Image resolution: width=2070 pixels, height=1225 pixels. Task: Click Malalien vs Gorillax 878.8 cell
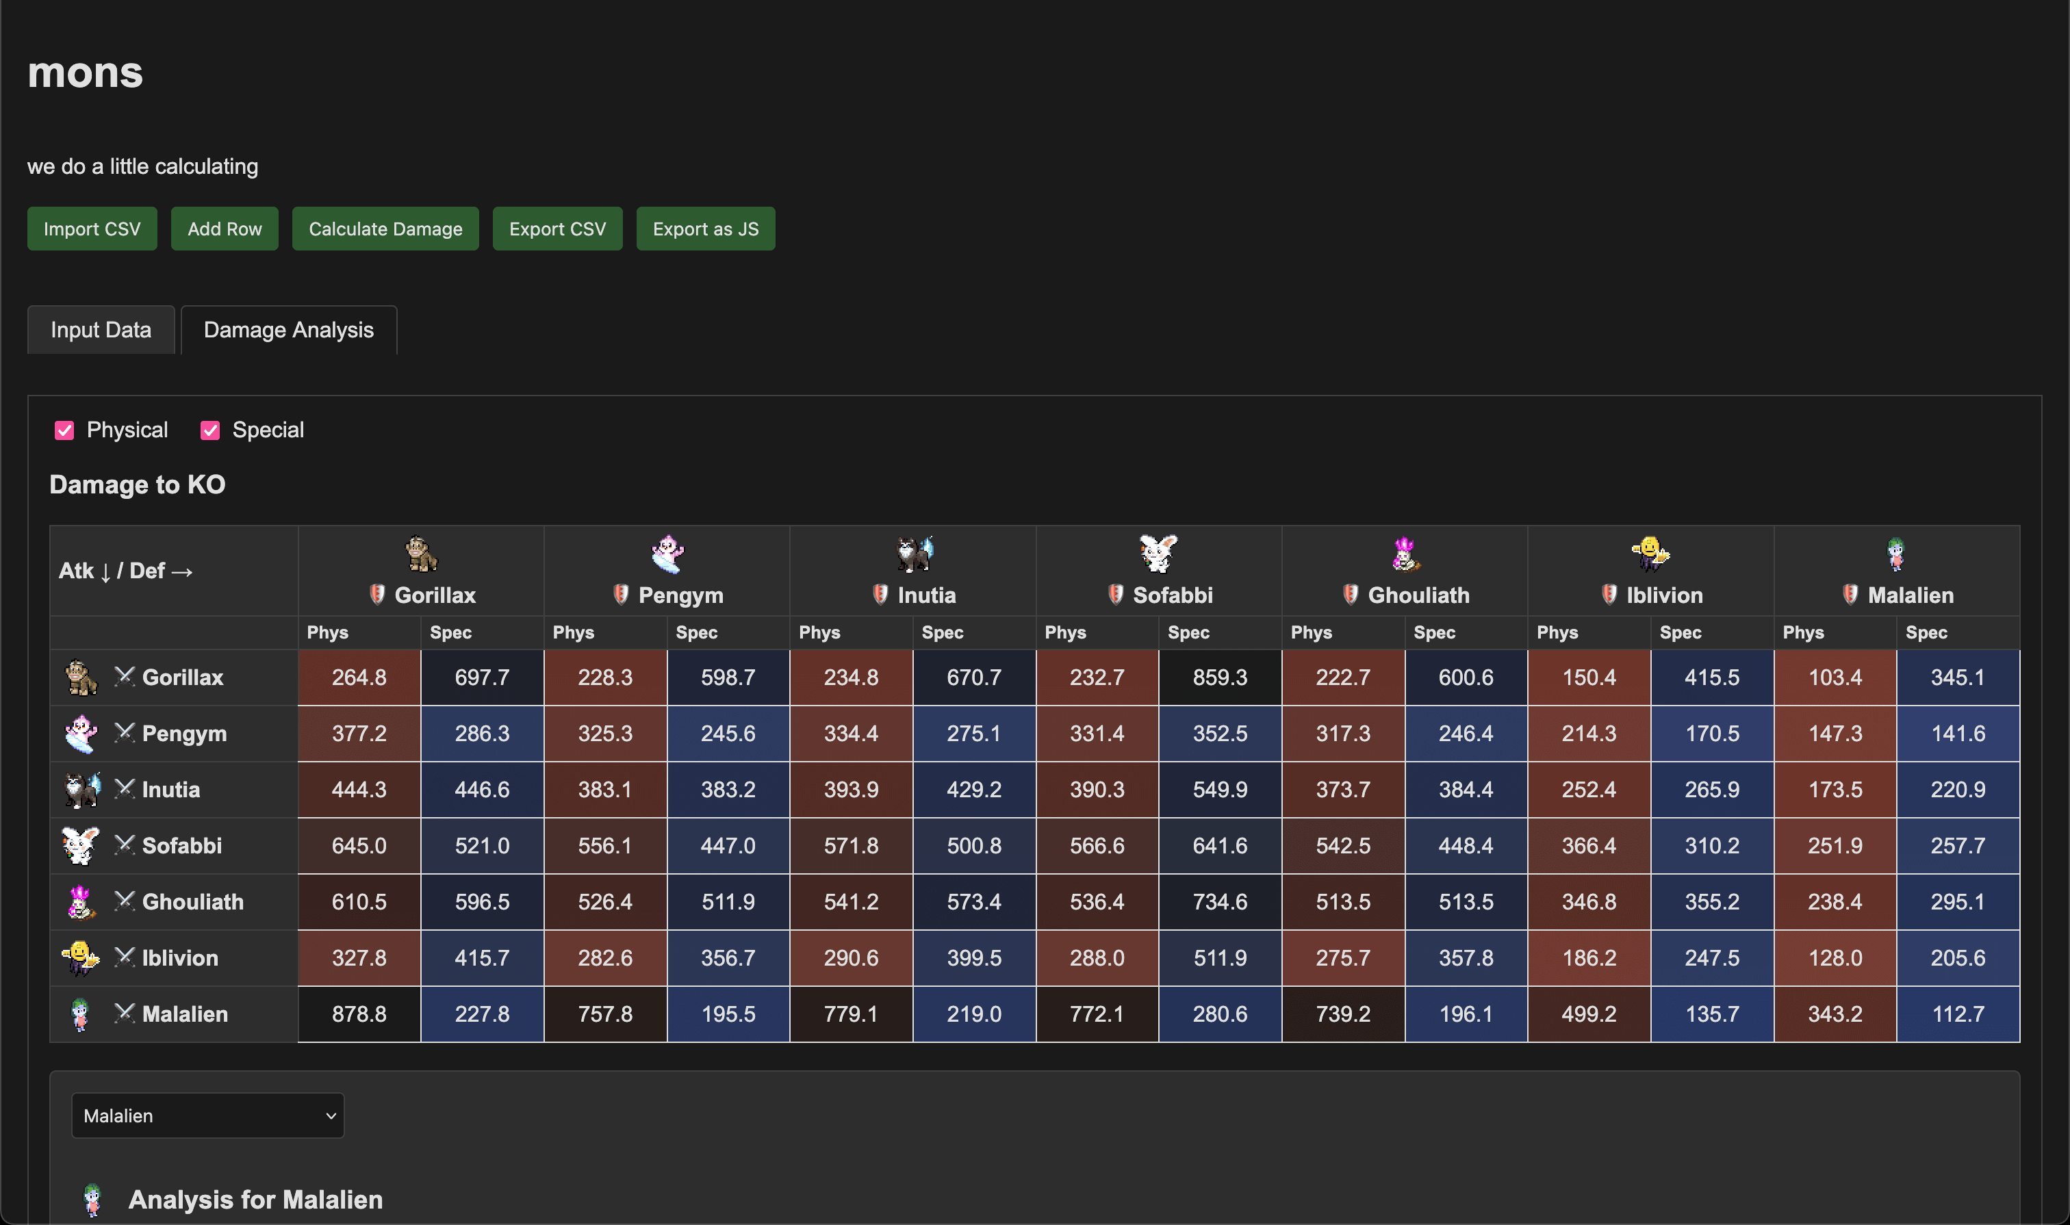click(359, 1014)
